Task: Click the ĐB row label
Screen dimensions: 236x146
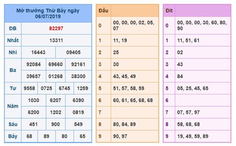Action: click(13, 28)
